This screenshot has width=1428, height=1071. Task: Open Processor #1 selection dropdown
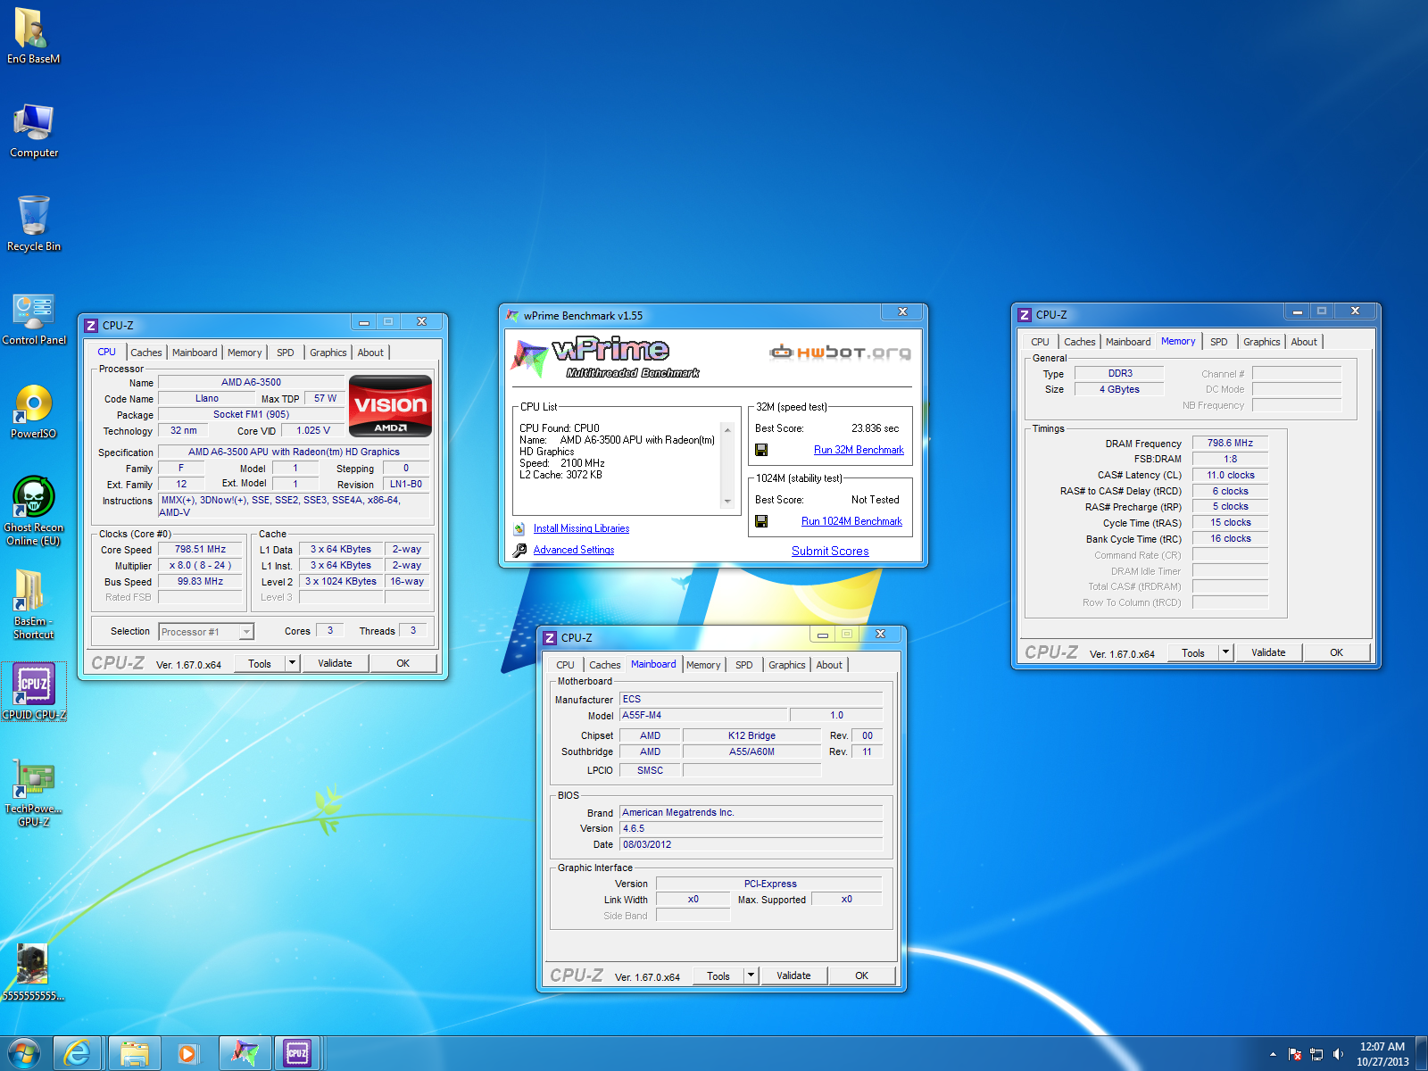point(206,632)
